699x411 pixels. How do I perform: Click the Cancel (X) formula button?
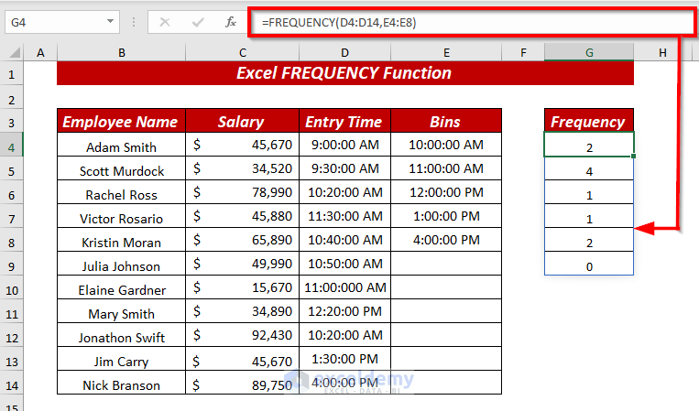click(x=166, y=21)
